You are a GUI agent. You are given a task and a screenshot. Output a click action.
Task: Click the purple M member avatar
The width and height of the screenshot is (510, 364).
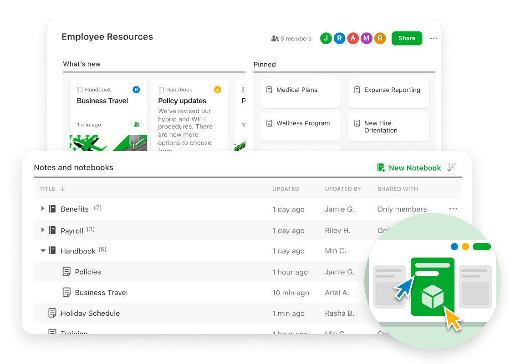(366, 39)
